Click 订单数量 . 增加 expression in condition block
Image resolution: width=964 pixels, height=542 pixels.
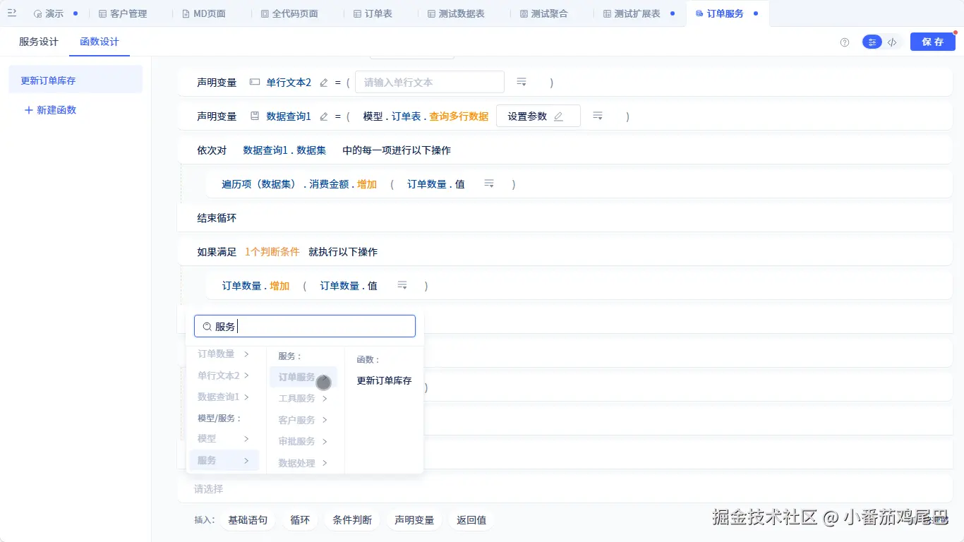coord(256,286)
